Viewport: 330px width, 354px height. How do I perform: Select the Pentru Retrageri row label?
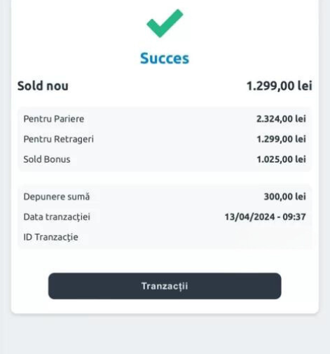point(59,139)
